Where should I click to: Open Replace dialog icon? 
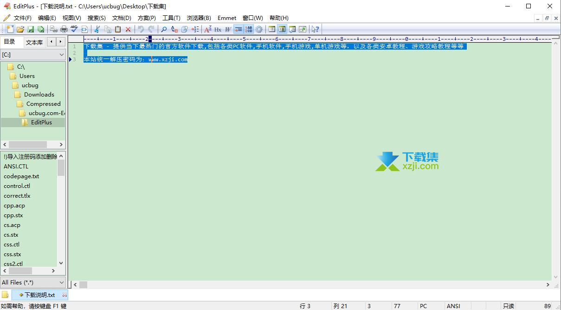coord(174,29)
